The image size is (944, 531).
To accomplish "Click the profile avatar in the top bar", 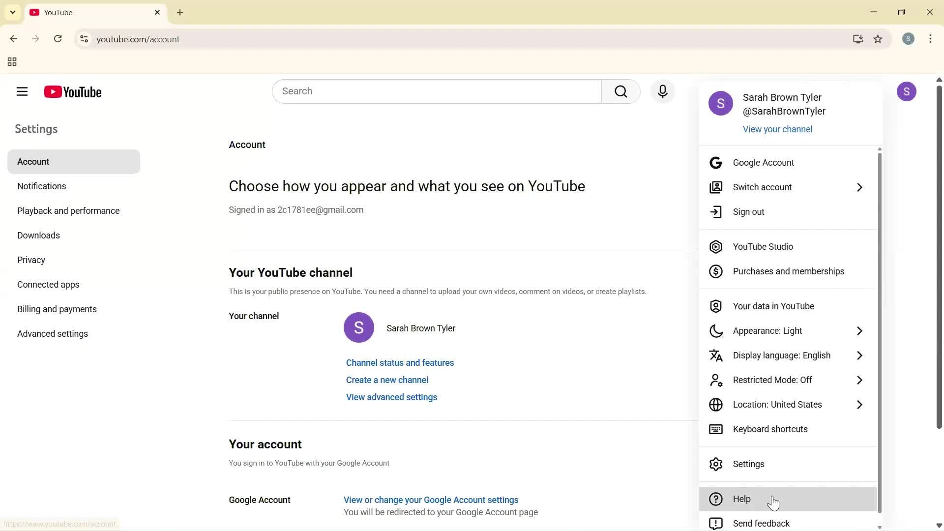I will [x=907, y=91].
